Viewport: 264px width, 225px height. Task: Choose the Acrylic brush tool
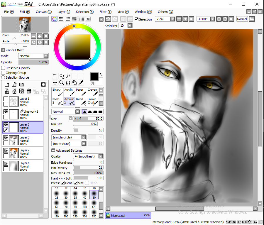click(69, 92)
